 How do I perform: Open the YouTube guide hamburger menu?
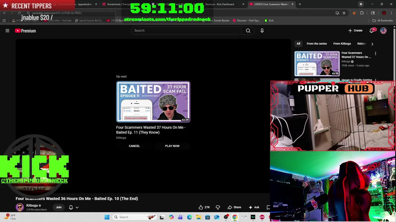[7, 31]
